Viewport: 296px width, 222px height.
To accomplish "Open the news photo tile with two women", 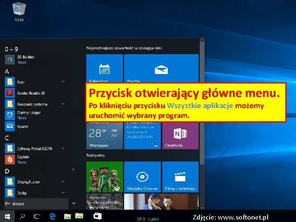I will (x=162, y=201).
